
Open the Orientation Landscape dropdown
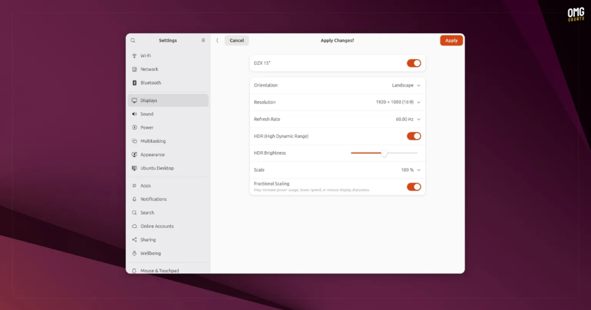coord(406,86)
